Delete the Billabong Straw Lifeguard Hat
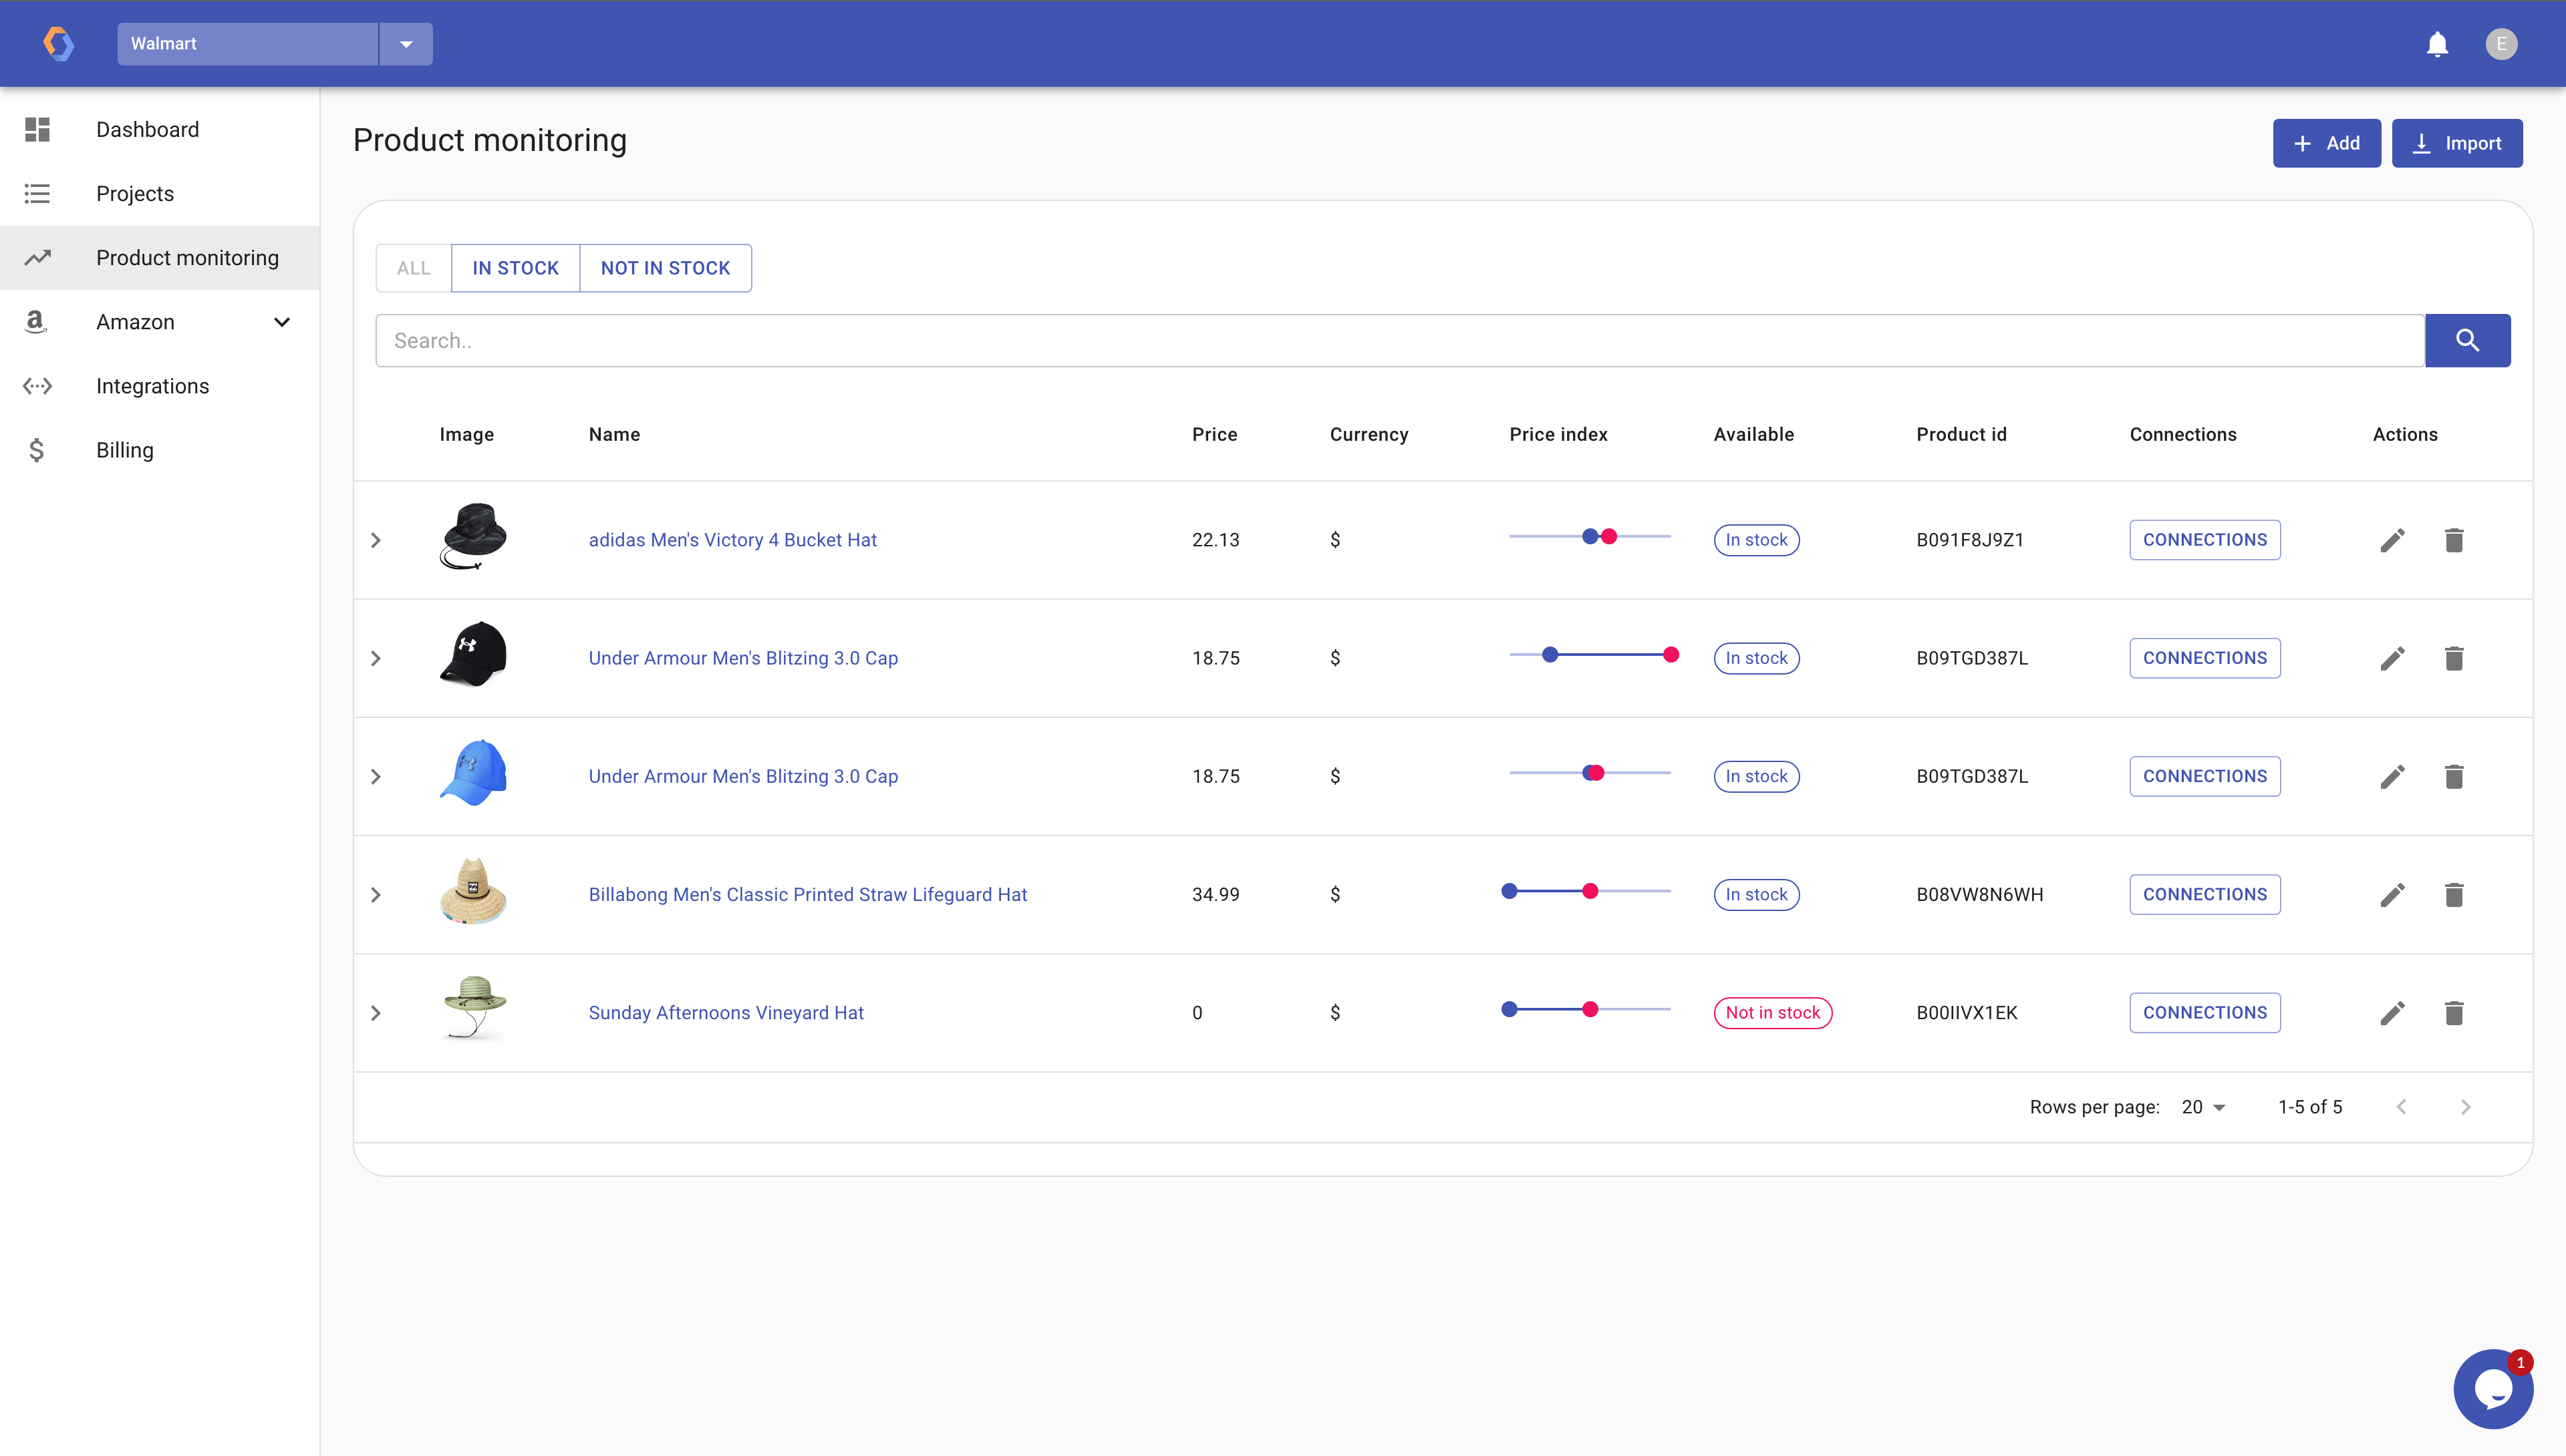2566x1456 pixels. point(2454,895)
